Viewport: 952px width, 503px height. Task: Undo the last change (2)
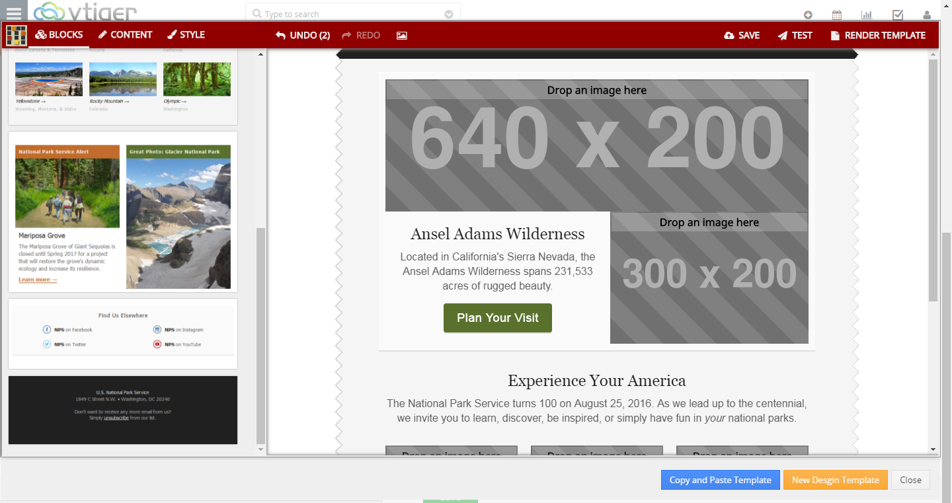pyautogui.click(x=303, y=36)
